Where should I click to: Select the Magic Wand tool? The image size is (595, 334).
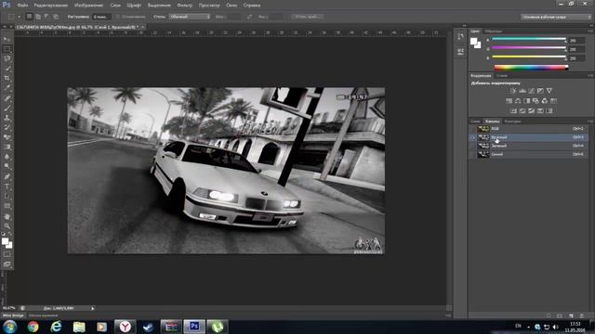click(7, 69)
